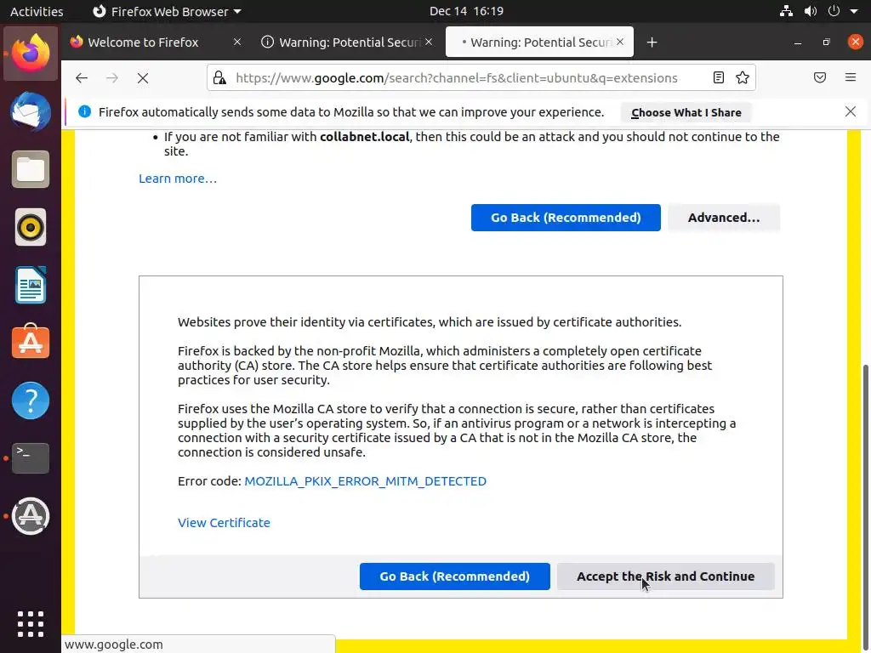Open the Firefox Web Browser app menu
871x653 pixels.
[167, 11]
